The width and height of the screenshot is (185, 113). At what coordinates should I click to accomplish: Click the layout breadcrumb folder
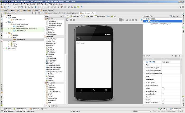click(36, 10)
